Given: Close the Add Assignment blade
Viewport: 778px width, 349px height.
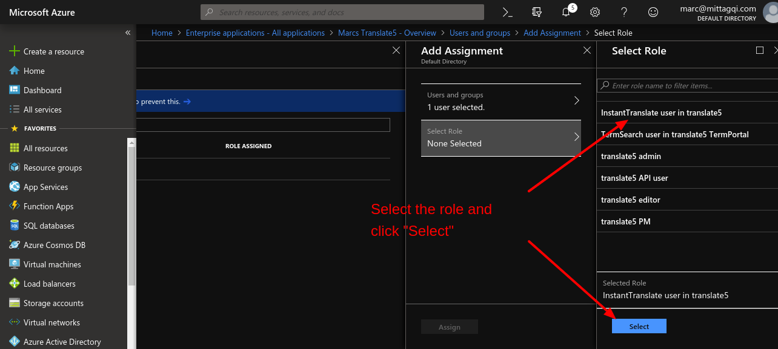Looking at the screenshot, I should pos(587,50).
